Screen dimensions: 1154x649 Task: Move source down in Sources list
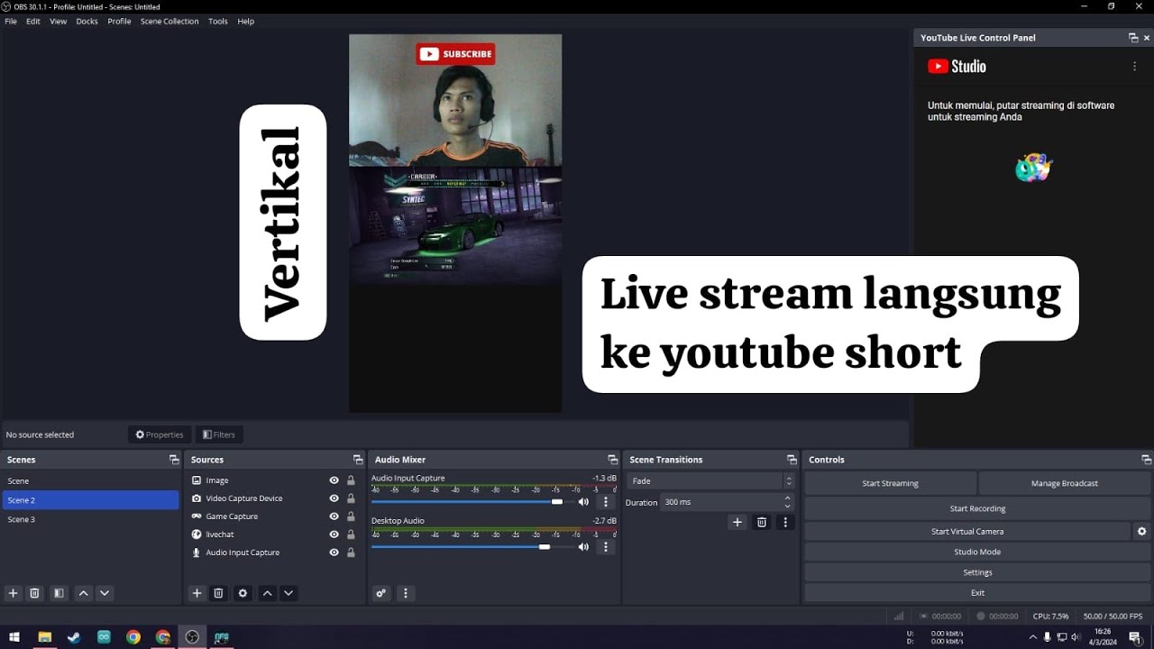coord(288,593)
